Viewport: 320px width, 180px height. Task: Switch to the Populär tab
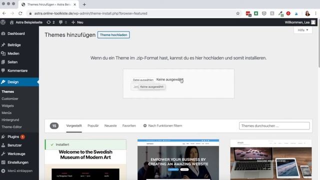93,125
